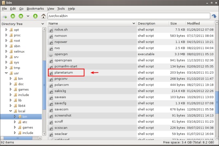
Task: Click the new tab icon in toolbar
Action: tap(5, 16)
